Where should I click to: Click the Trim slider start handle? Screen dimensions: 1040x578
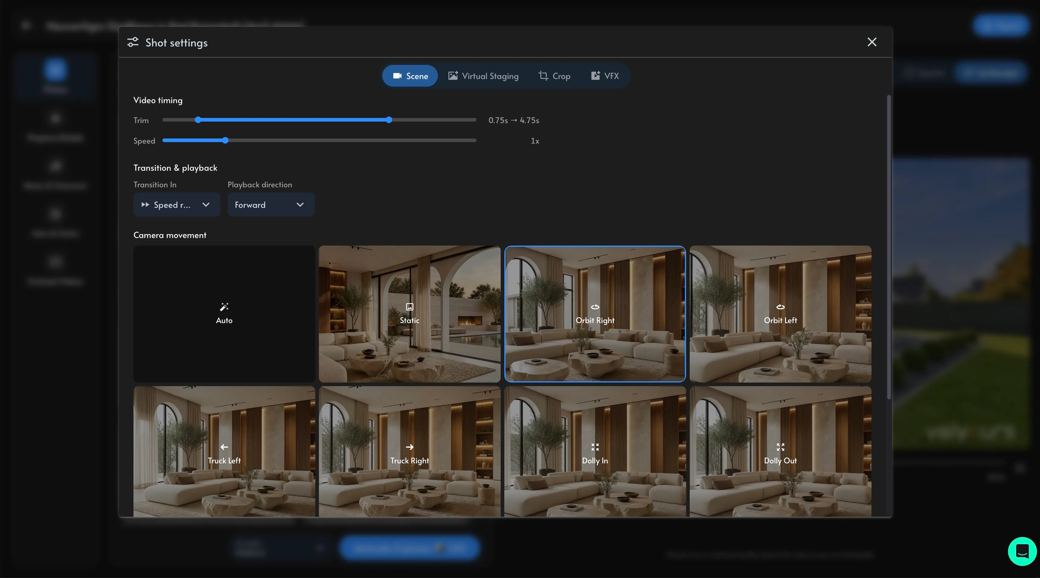[198, 120]
